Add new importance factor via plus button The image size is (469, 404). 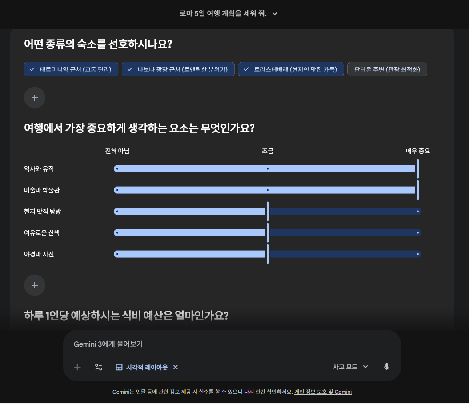coord(35,285)
